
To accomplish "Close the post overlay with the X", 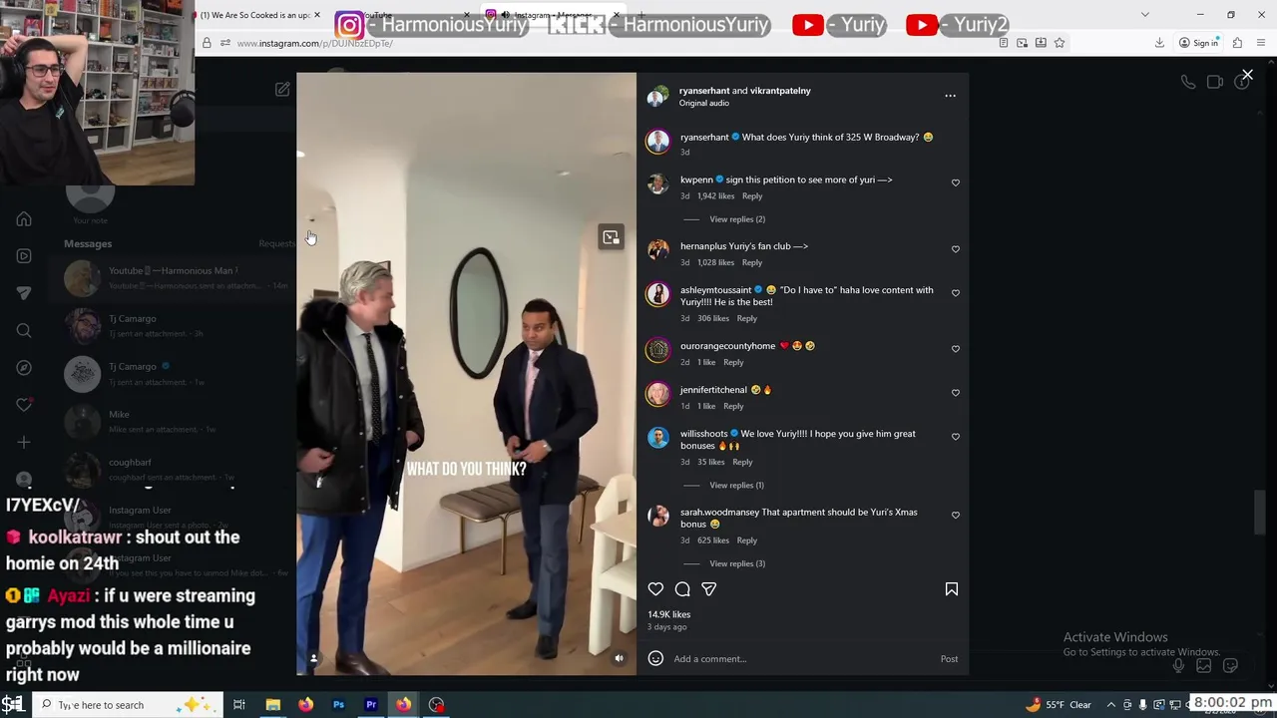I will click(x=1247, y=75).
